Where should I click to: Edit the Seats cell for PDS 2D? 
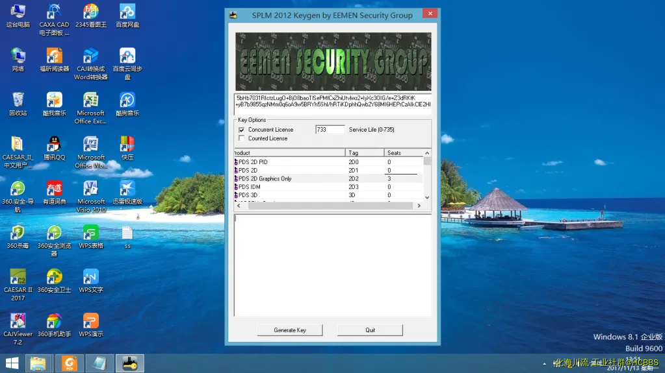tap(401, 170)
